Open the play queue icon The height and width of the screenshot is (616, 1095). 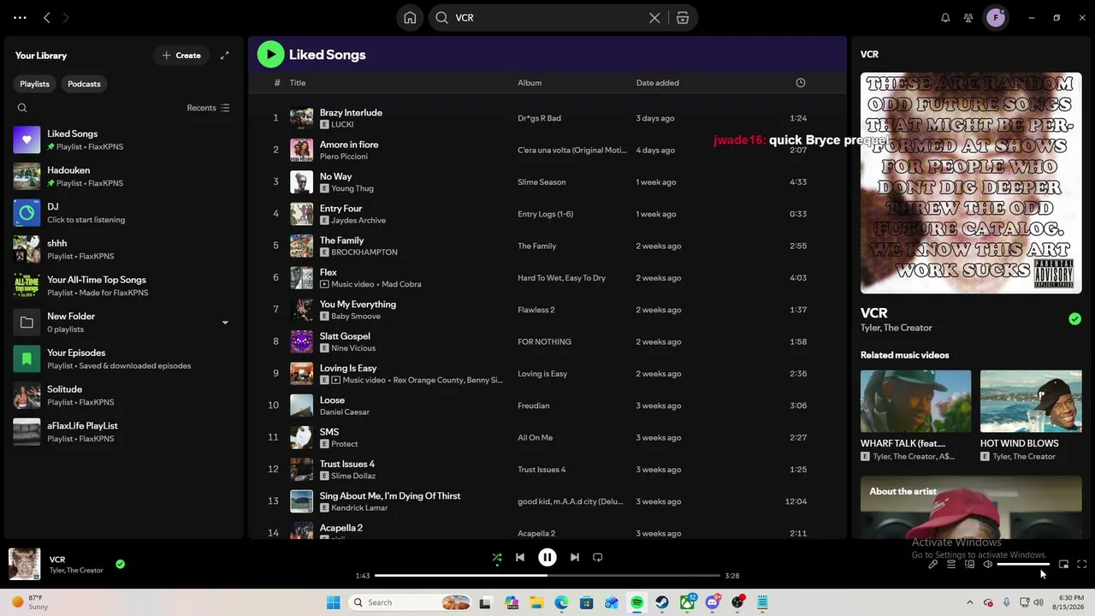(x=951, y=565)
